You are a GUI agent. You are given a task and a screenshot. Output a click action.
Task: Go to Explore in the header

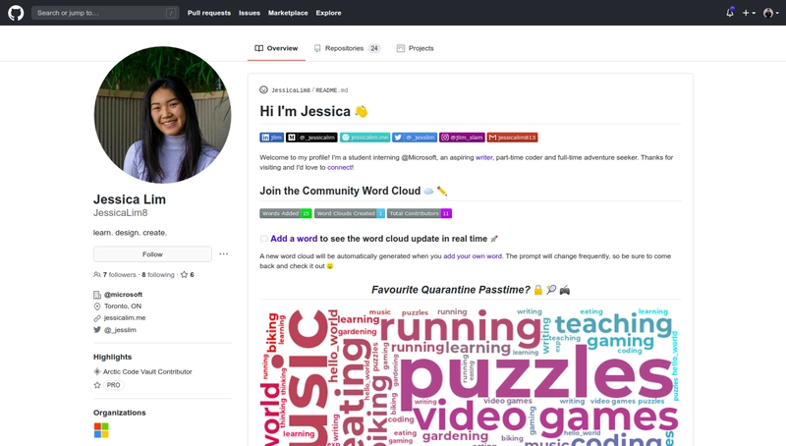[328, 13]
